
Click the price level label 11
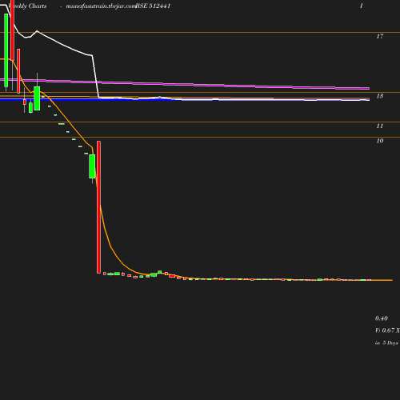[380, 126]
